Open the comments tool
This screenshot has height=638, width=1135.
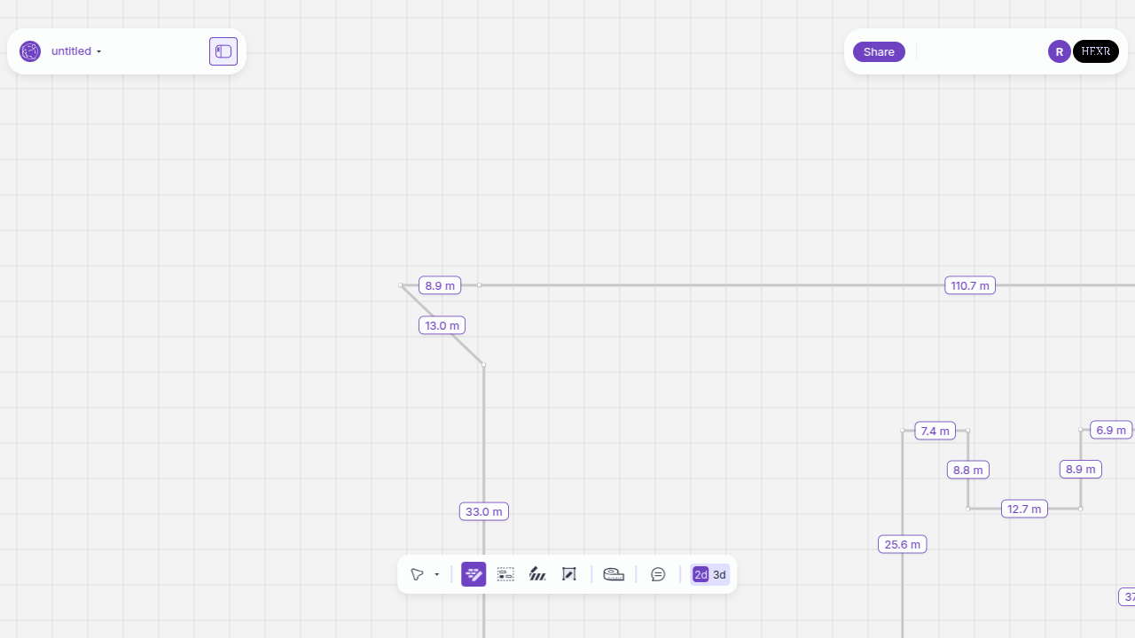click(x=658, y=574)
